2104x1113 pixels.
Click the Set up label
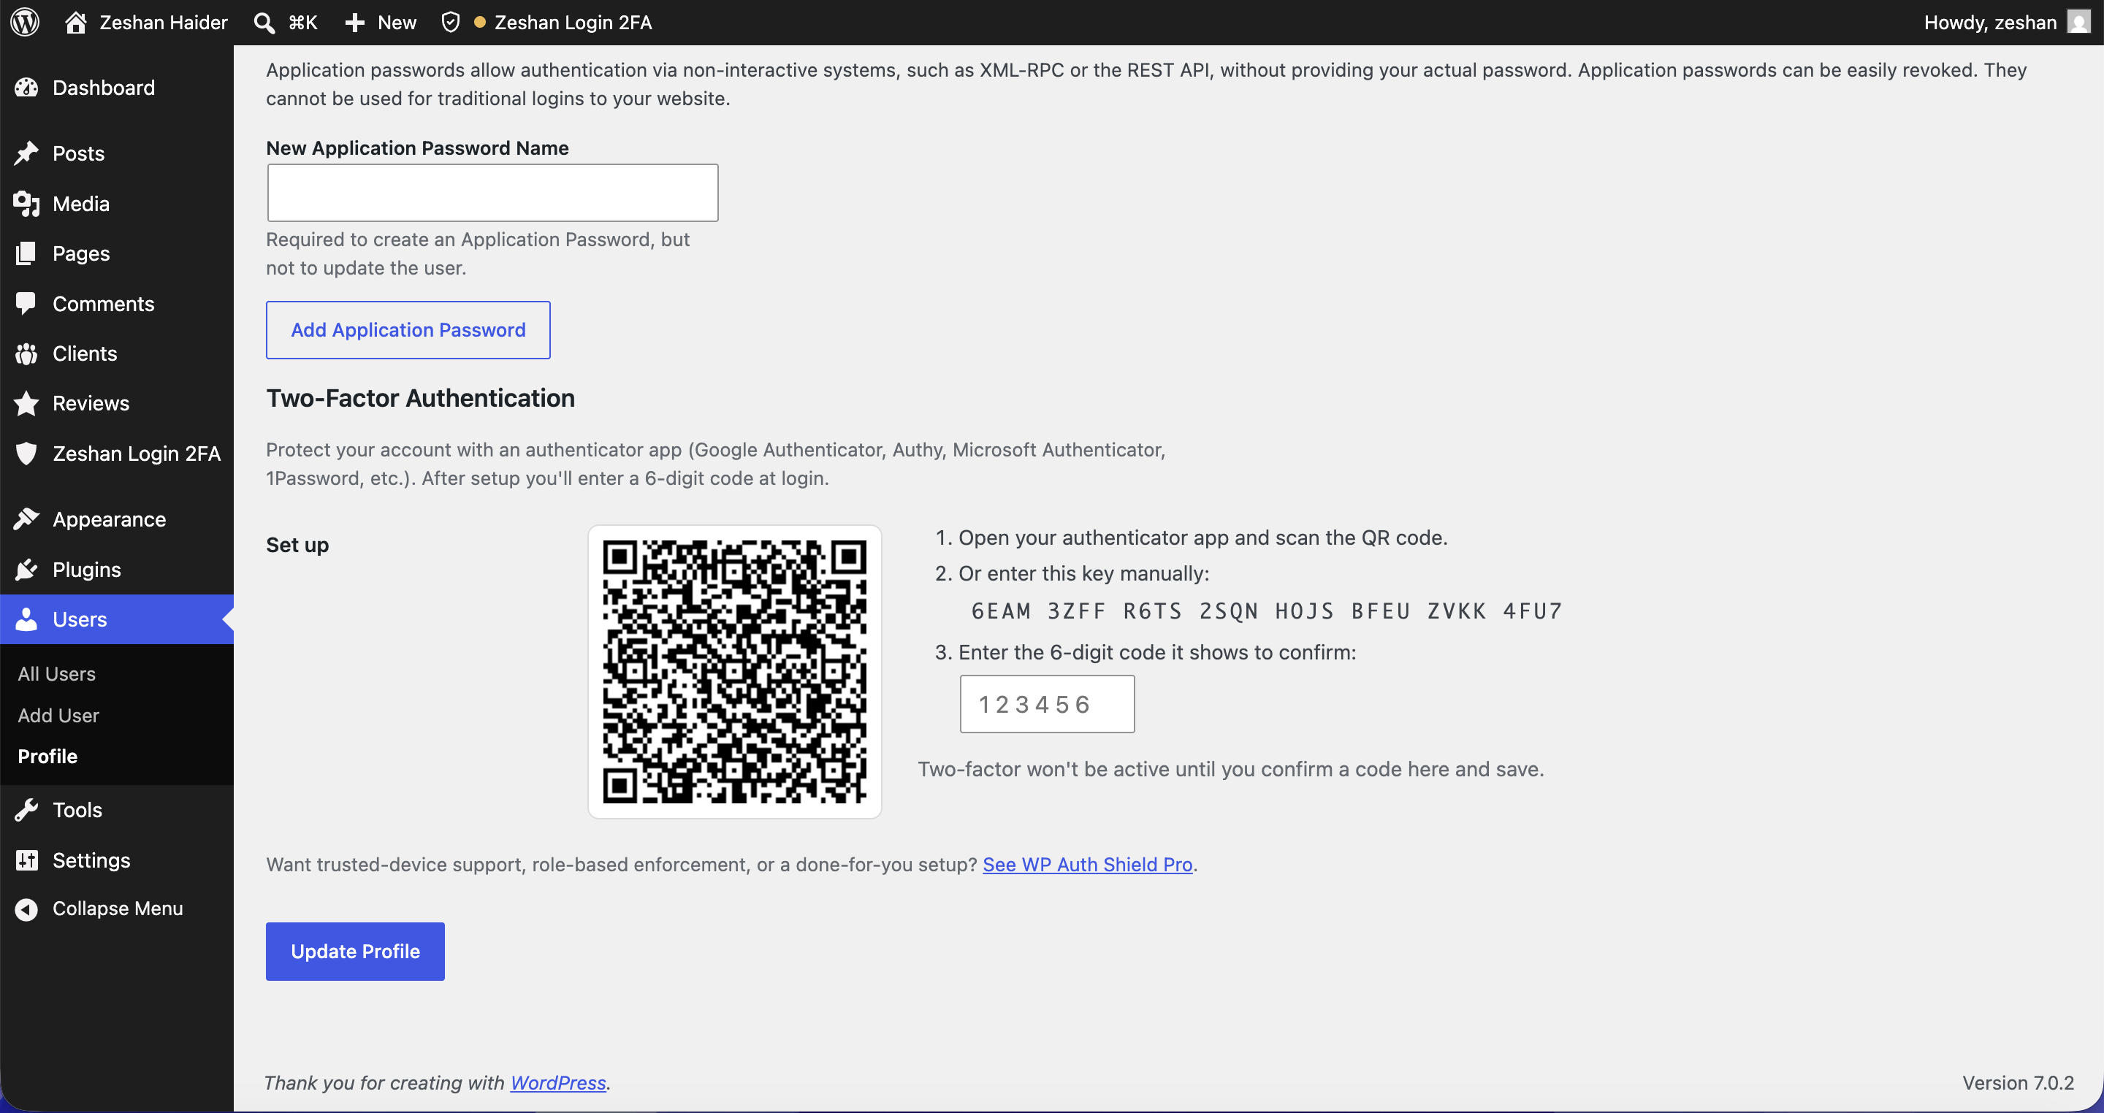(x=297, y=545)
